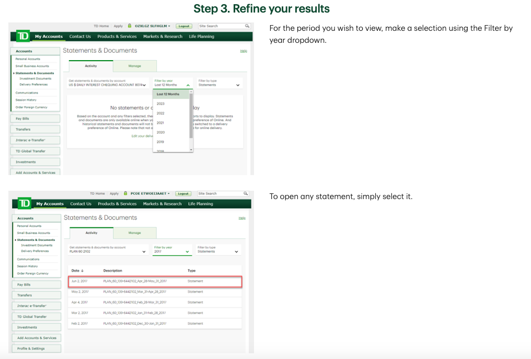
Task: Click Transfers in bottom screenshot's sidebar
Action: (x=37, y=295)
